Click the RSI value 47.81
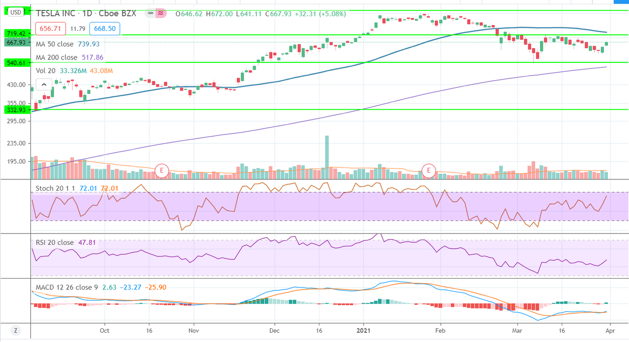Viewport: 629px width, 342px height. tap(86, 242)
